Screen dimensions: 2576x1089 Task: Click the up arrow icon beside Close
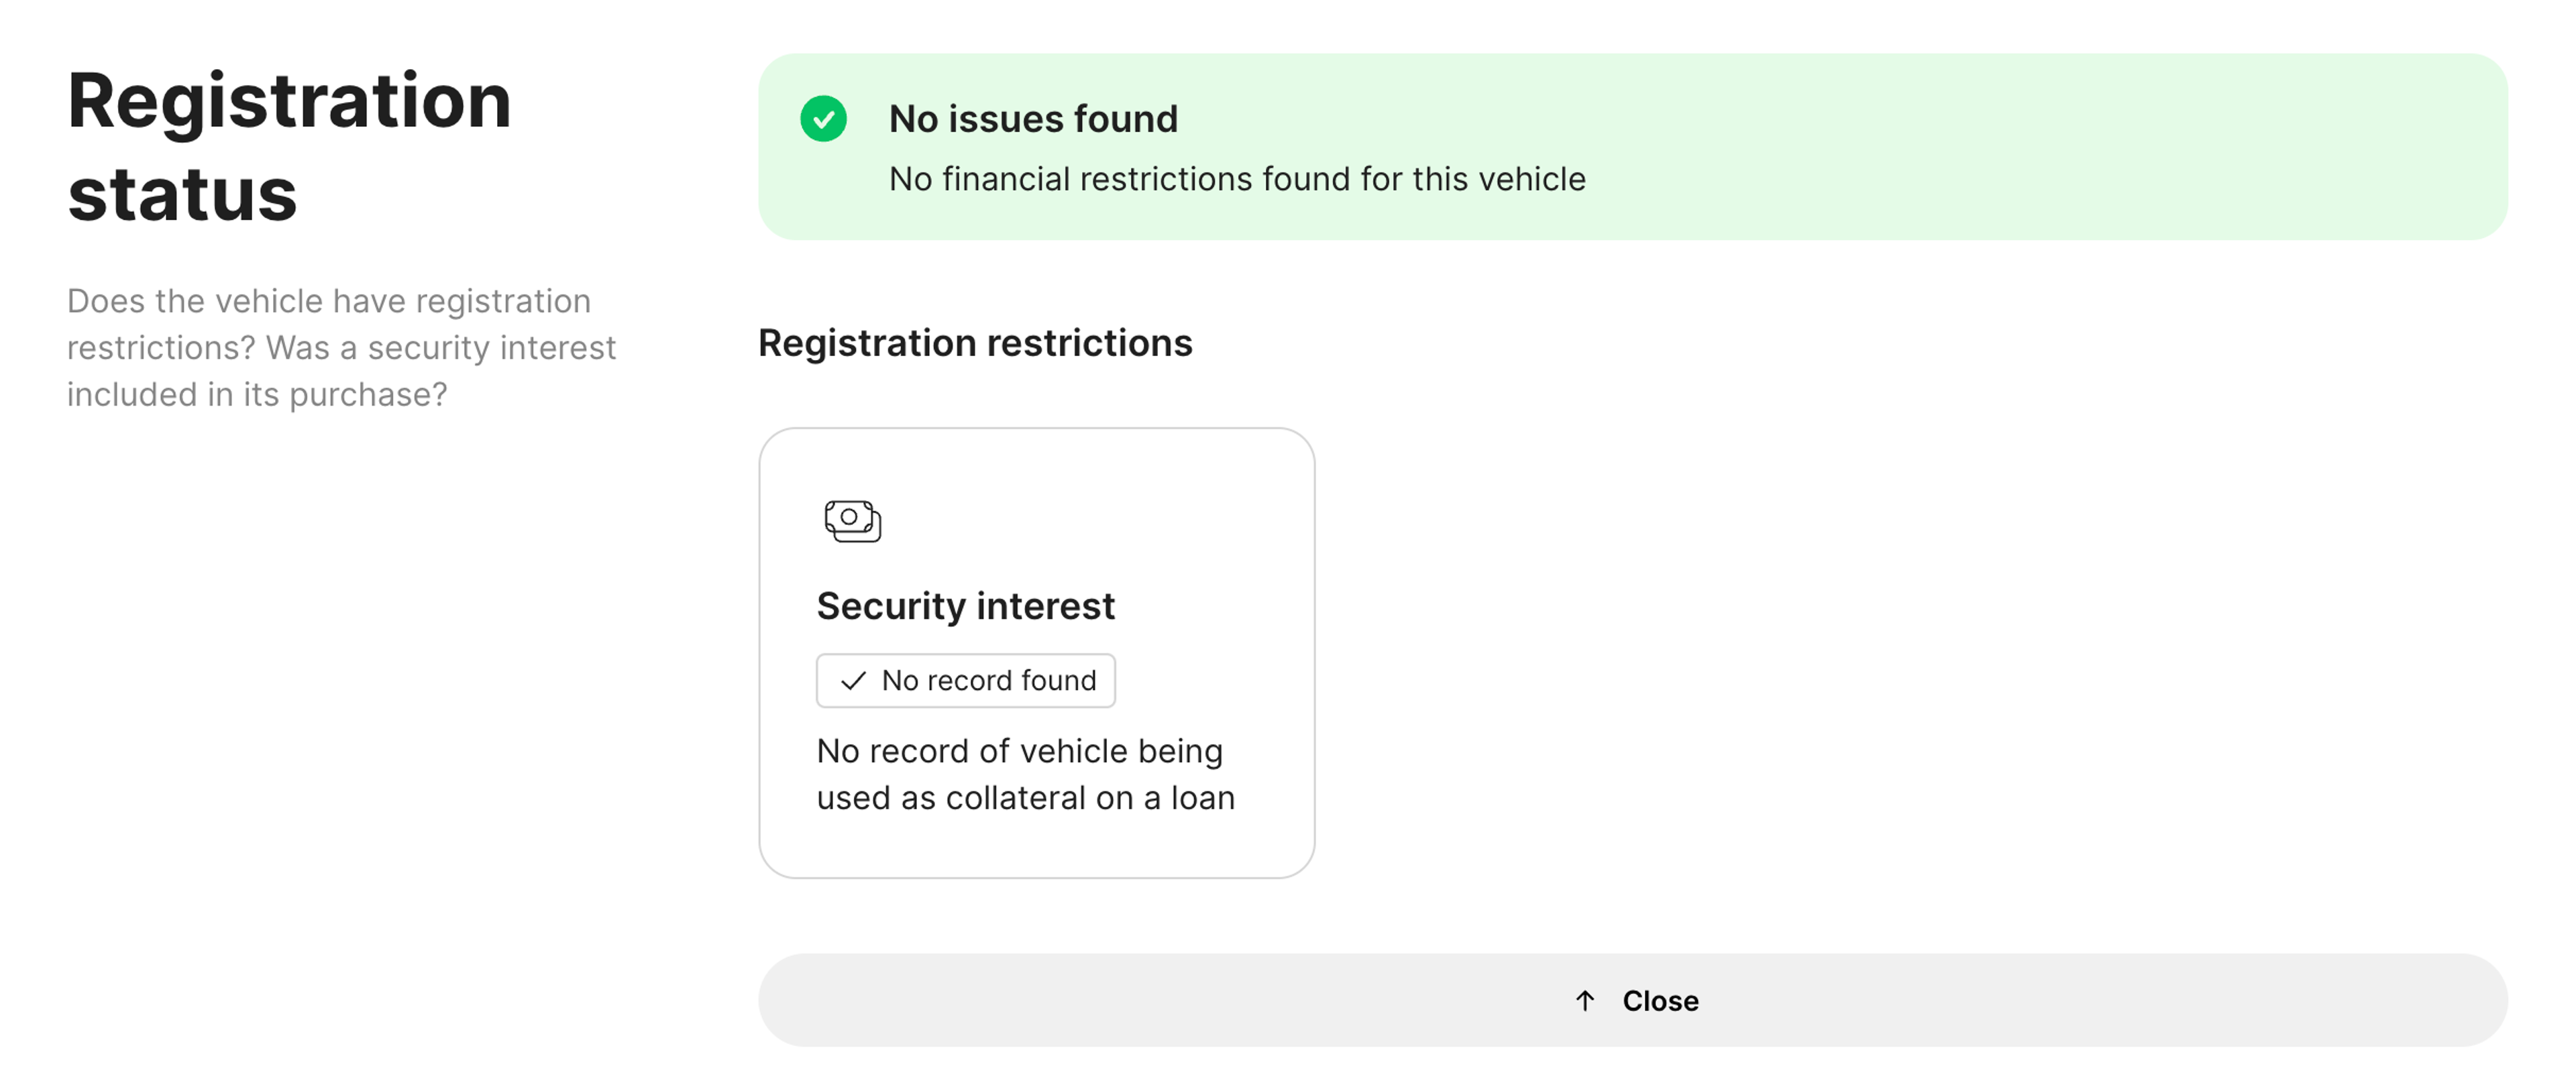click(x=1585, y=1000)
